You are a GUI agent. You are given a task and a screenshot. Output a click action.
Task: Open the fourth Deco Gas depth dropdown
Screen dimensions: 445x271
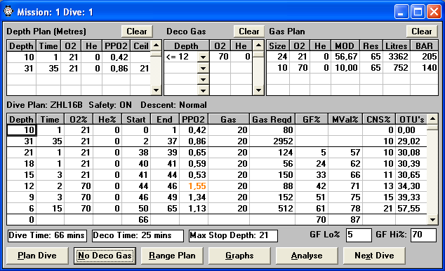click(x=203, y=90)
